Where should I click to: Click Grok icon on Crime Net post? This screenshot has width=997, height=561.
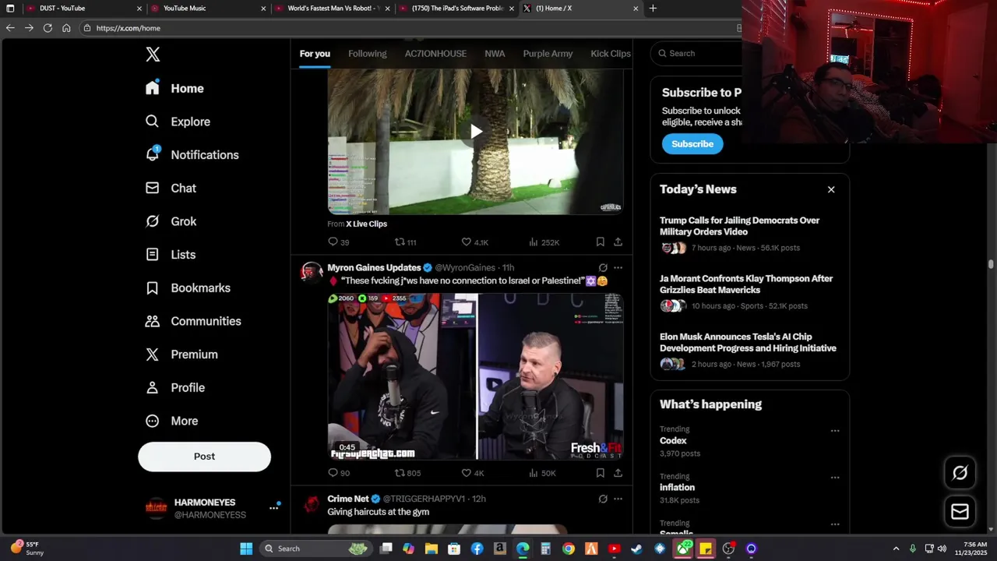coord(603,499)
